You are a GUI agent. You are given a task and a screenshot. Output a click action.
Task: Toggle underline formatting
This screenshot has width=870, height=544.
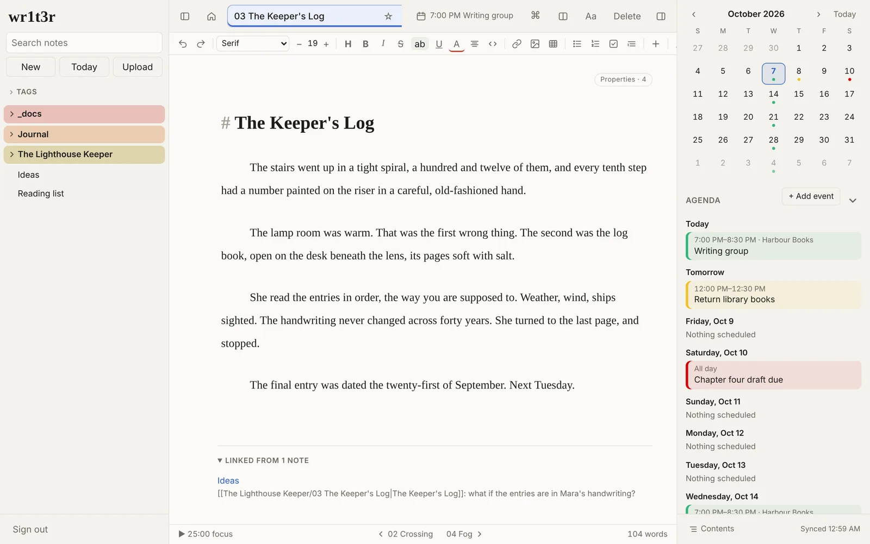pyautogui.click(x=439, y=44)
